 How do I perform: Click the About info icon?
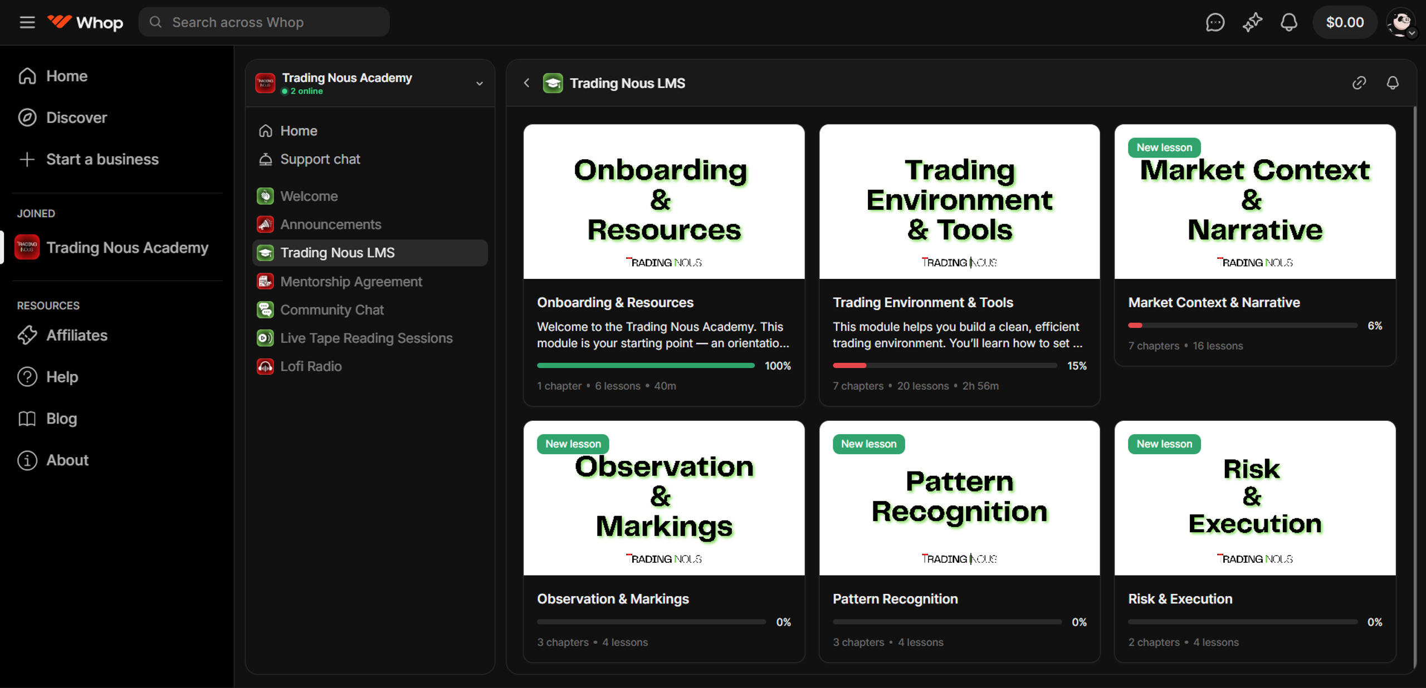coord(27,460)
